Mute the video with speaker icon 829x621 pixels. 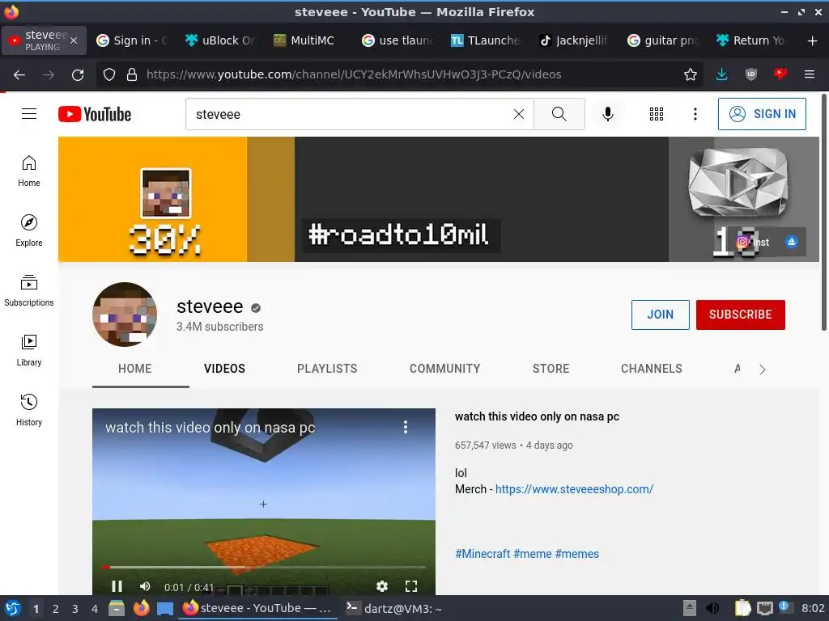[145, 586]
